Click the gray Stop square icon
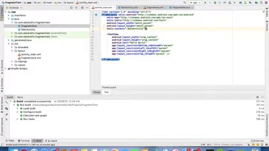 point(235,3)
